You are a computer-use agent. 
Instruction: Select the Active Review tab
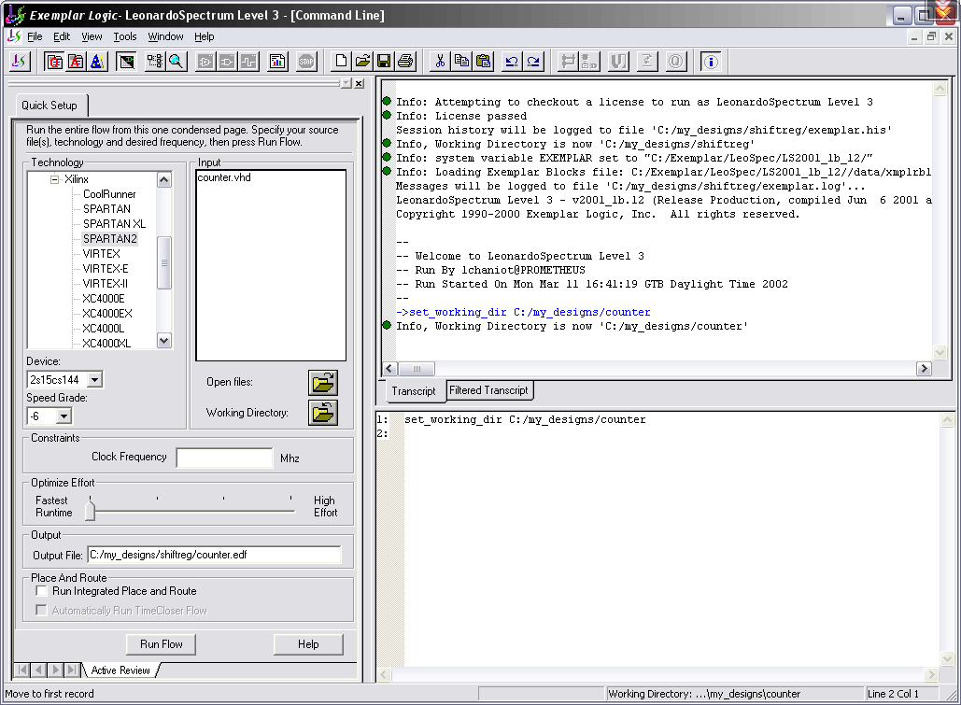[120, 670]
